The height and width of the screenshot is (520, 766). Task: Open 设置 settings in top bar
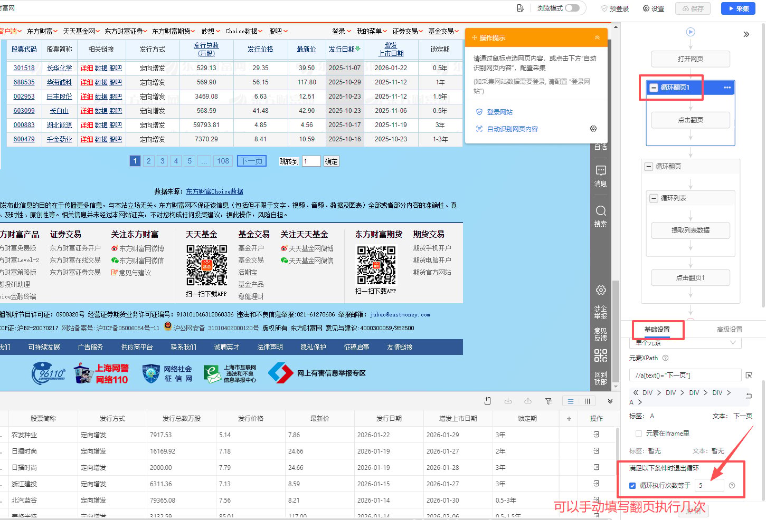[x=654, y=8]
